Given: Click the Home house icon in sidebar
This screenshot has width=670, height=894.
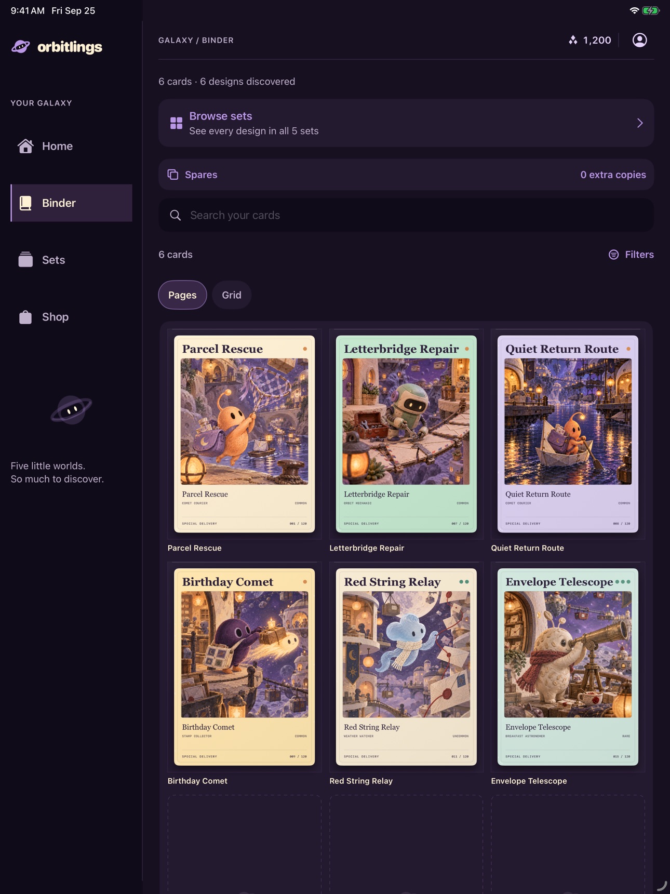Looking at the screenshot, I should click(25, 146).
